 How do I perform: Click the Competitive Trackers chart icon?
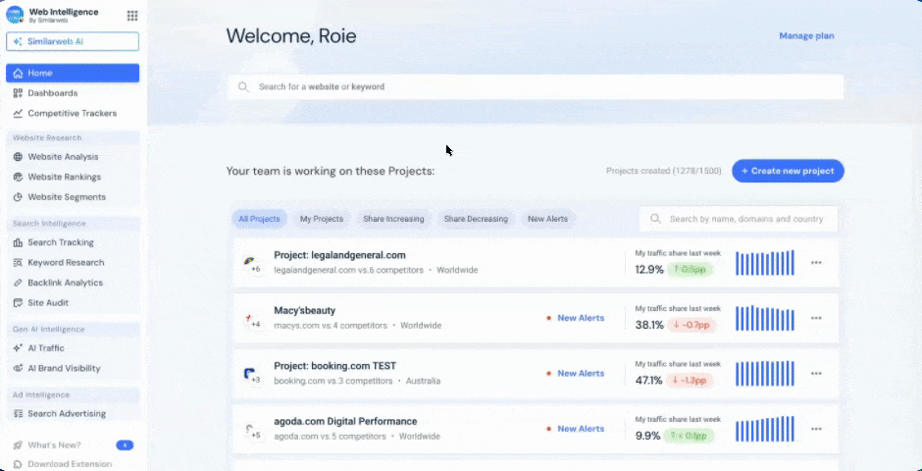(18, 113)
